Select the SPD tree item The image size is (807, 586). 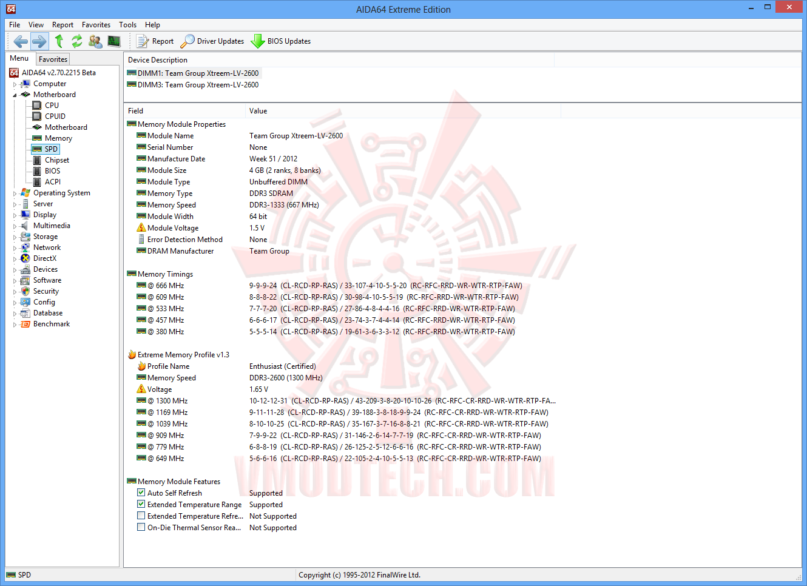click(x=51, y=149)
